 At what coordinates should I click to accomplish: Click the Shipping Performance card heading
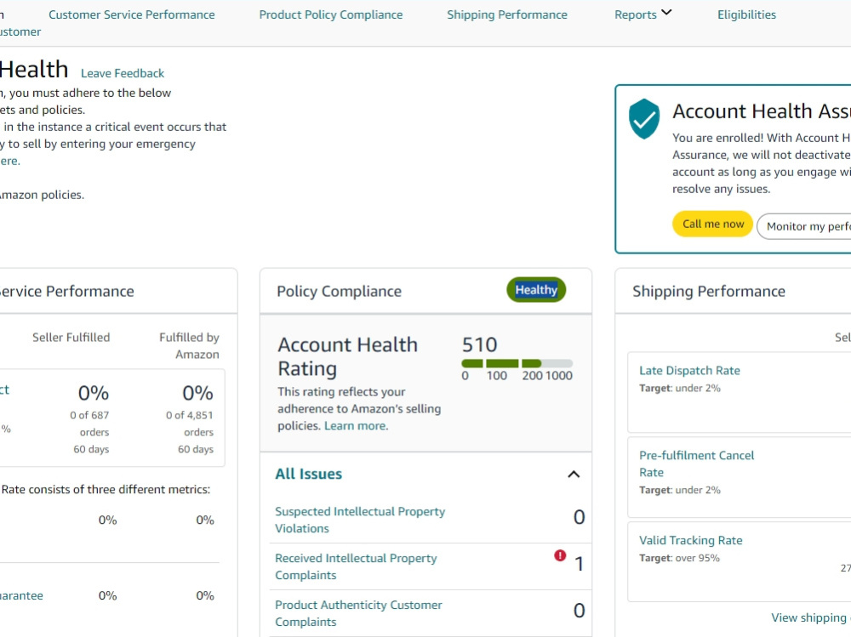tap(709, 292)
